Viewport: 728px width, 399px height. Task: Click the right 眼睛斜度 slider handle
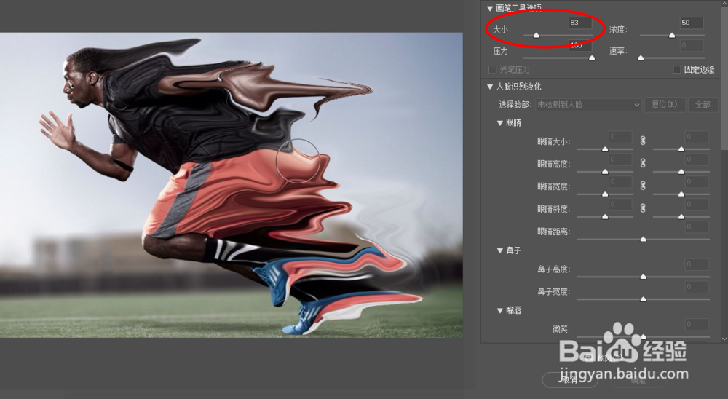click(681, 217)
